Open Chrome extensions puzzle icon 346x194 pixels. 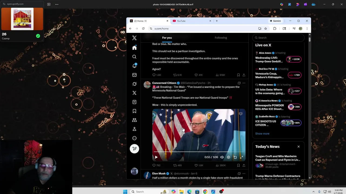coord(275,29)
